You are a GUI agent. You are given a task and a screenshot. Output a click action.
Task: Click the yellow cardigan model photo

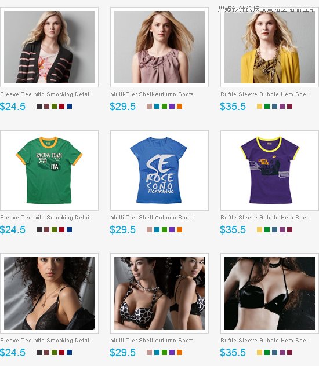click(270, 47)
